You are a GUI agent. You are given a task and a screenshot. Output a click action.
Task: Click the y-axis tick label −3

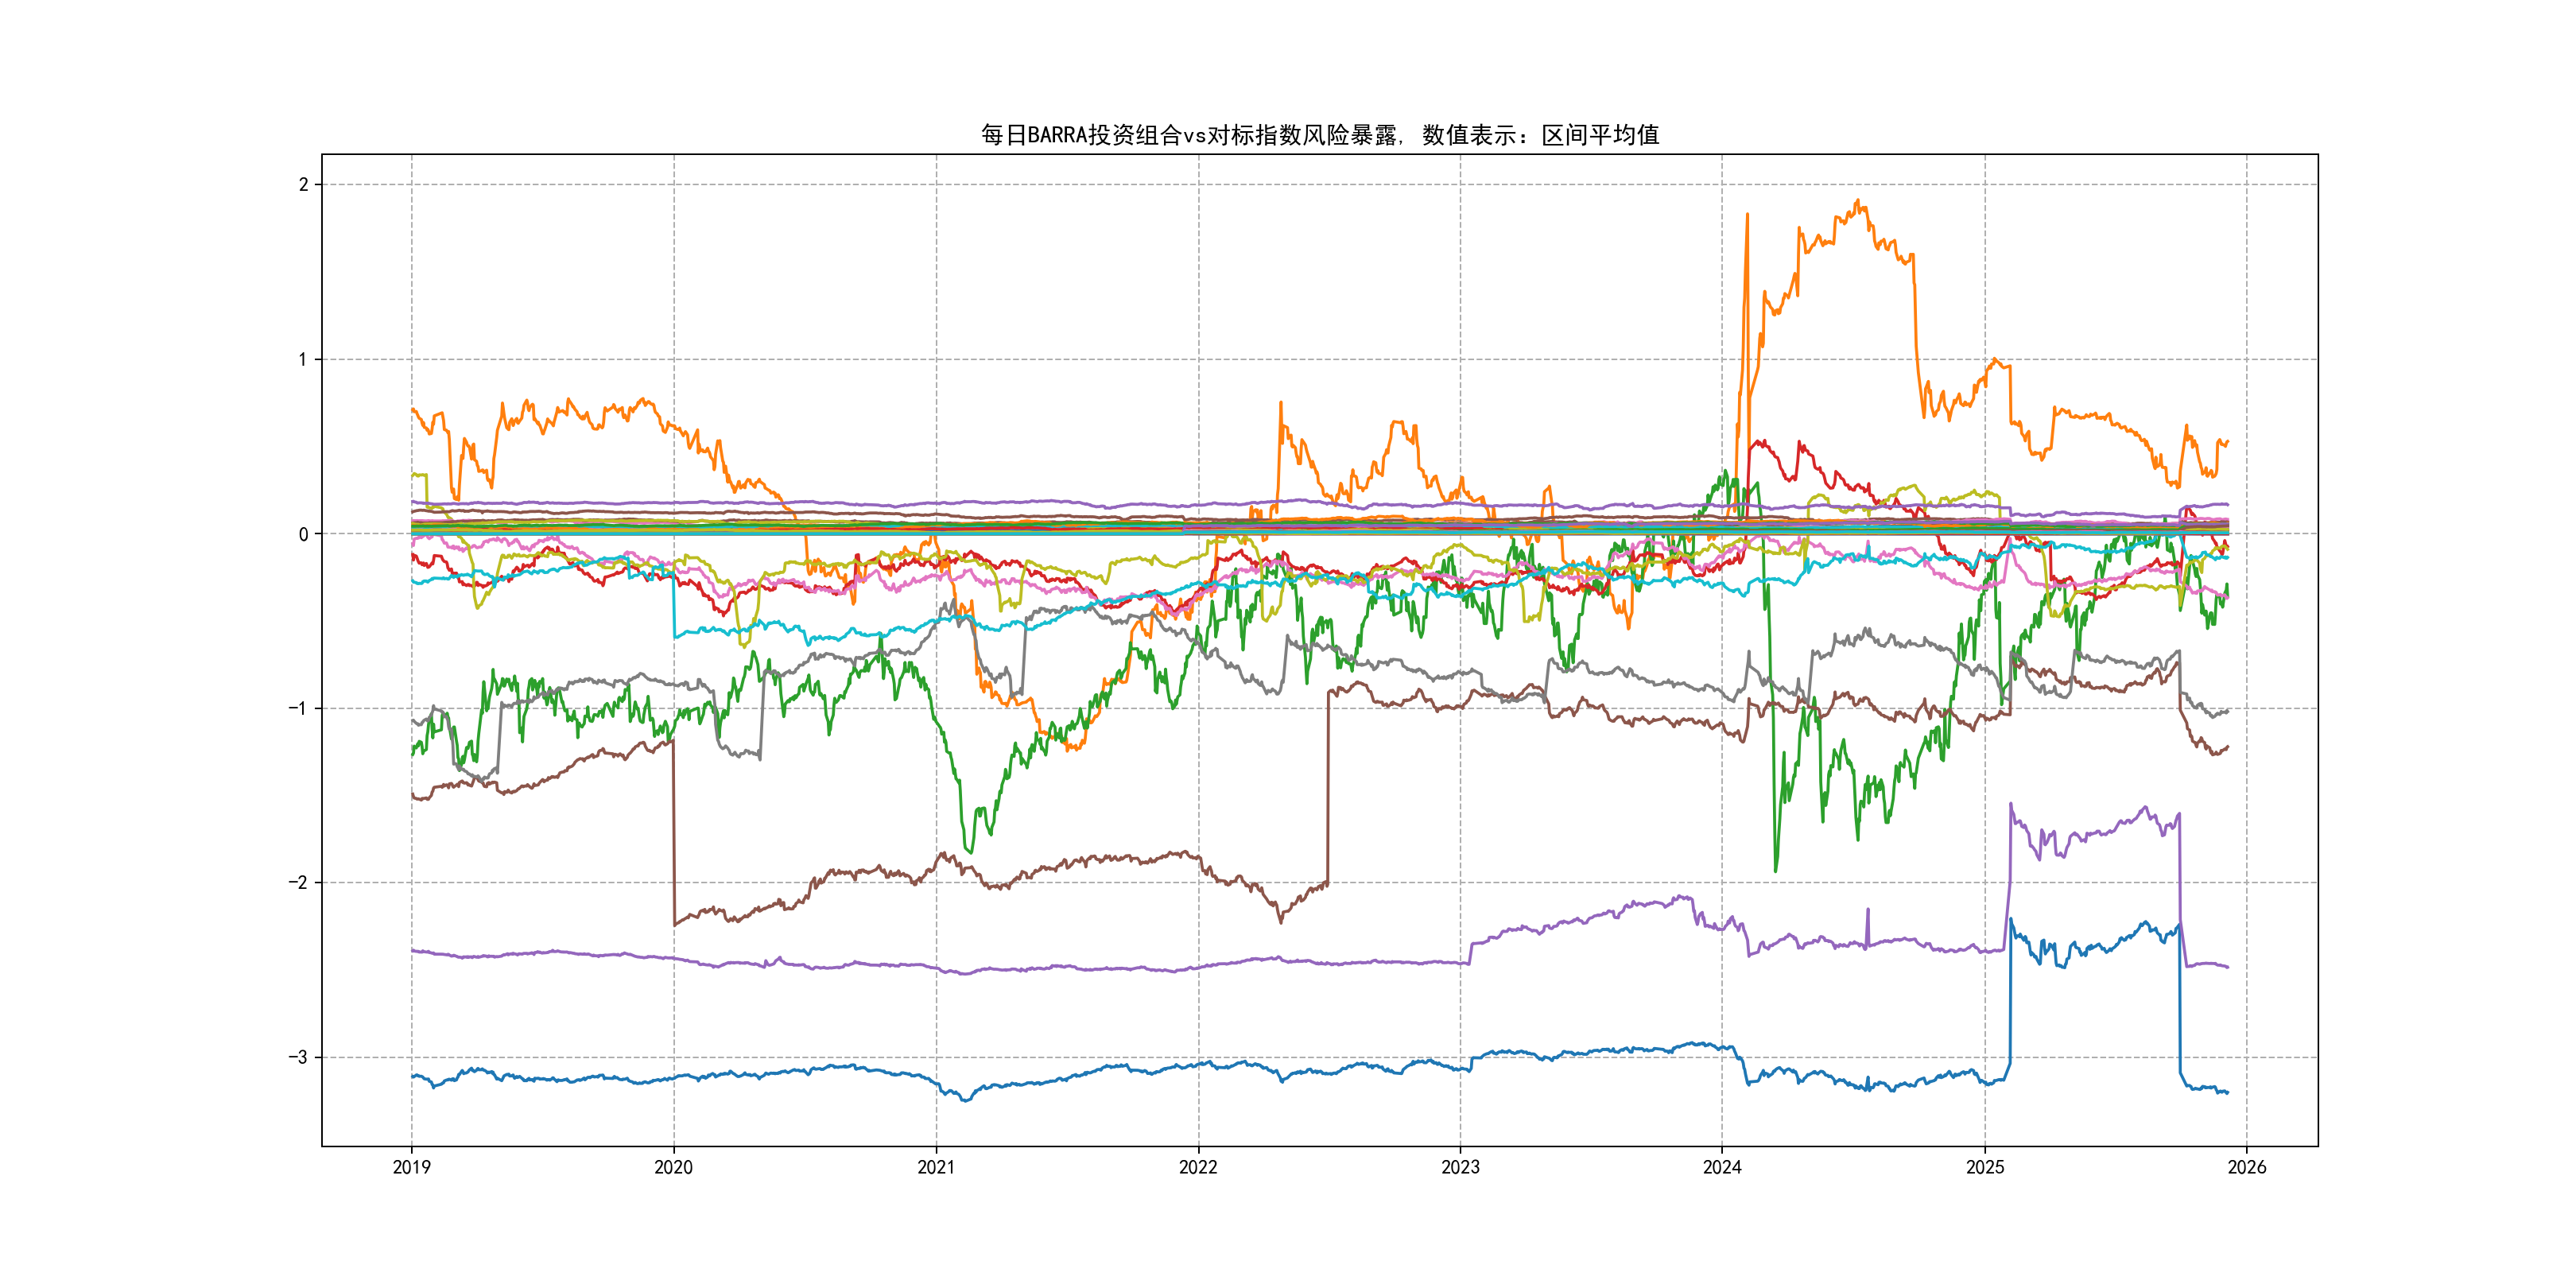tap(298, 1058)
